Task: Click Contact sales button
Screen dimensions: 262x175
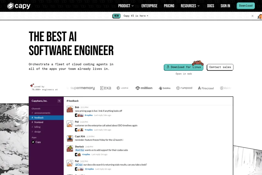Action: 220,67
